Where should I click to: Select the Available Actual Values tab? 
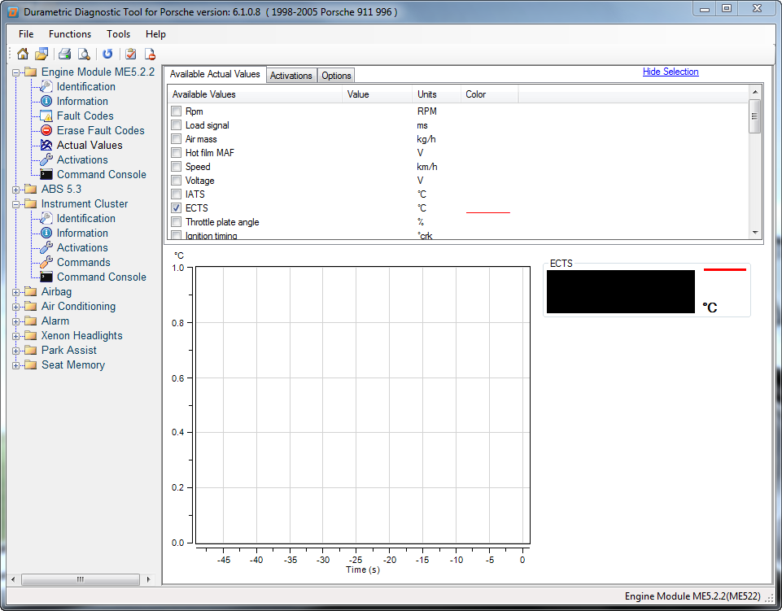pos(215,74)
